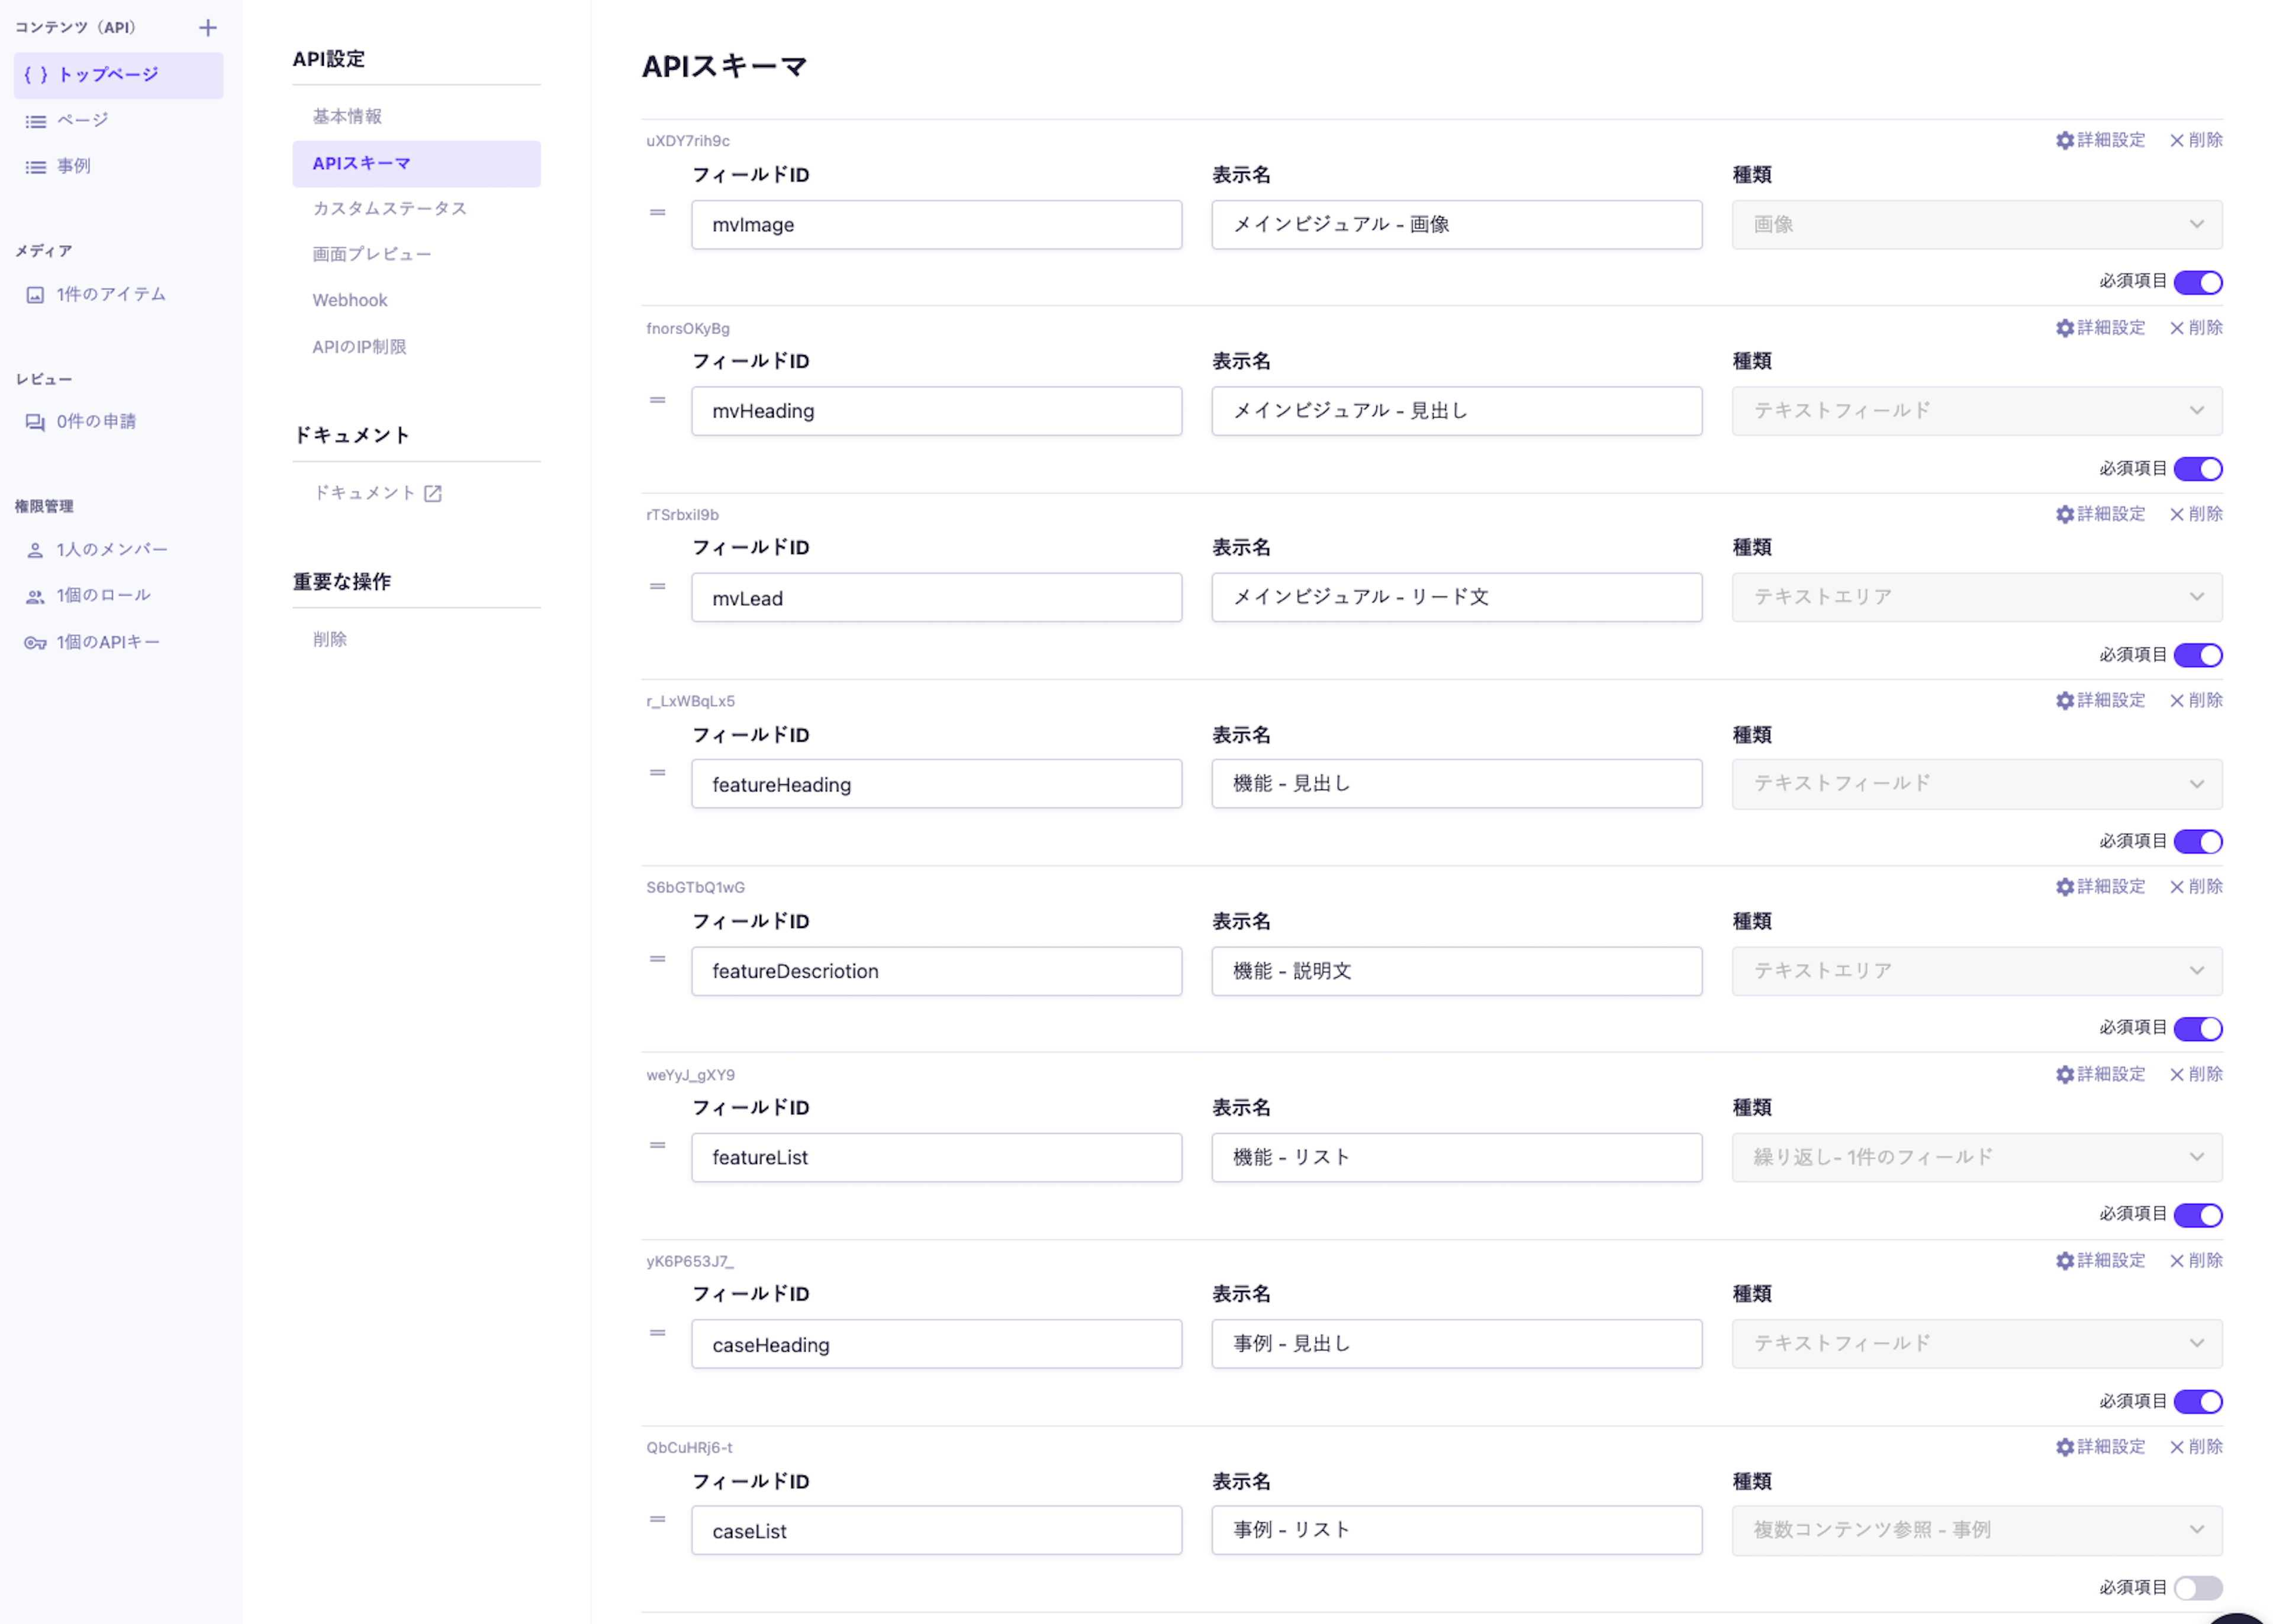Open the 種類 dropdown for featureDescriotion

point(1976,971)
